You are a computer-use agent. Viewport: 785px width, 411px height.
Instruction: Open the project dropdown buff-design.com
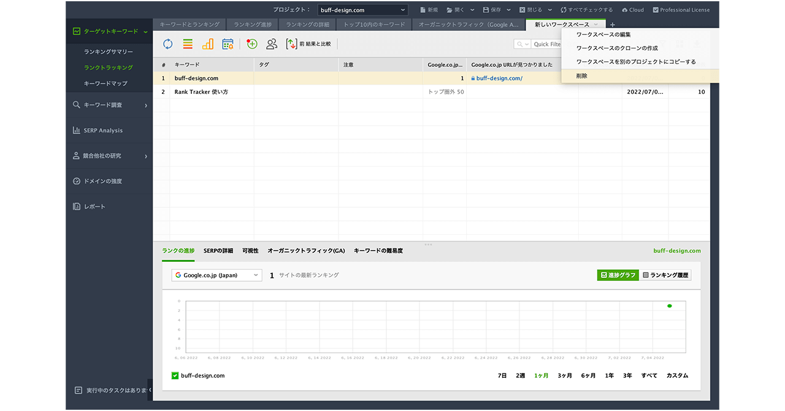point(362,10)
